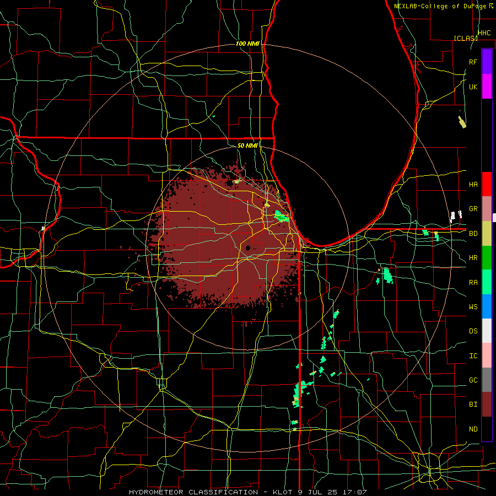Select the dusty pink GR legend swatch
This screenshot has height=496, width=496.
[487, 209]
